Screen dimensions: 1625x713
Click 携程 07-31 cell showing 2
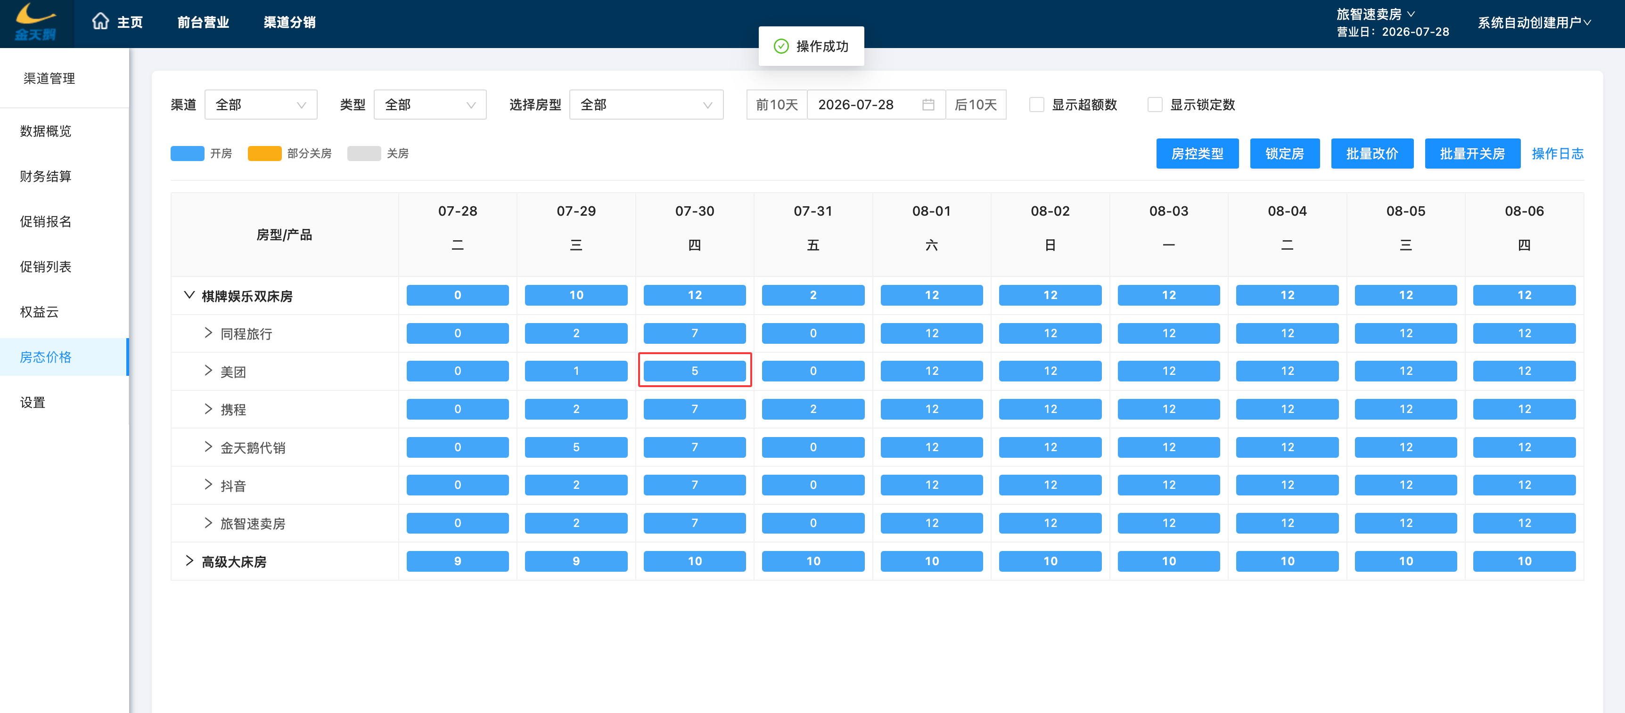click(x=813, y=409)
